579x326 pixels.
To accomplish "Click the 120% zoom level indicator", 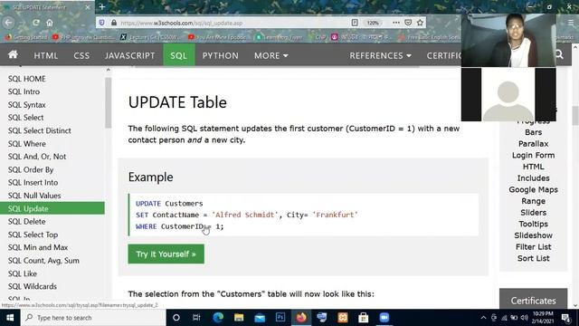I will [373, 23].
